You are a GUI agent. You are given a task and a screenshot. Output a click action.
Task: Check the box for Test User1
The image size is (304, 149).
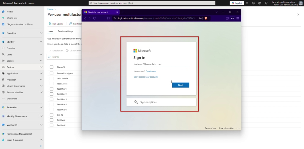tap(51, 89)
